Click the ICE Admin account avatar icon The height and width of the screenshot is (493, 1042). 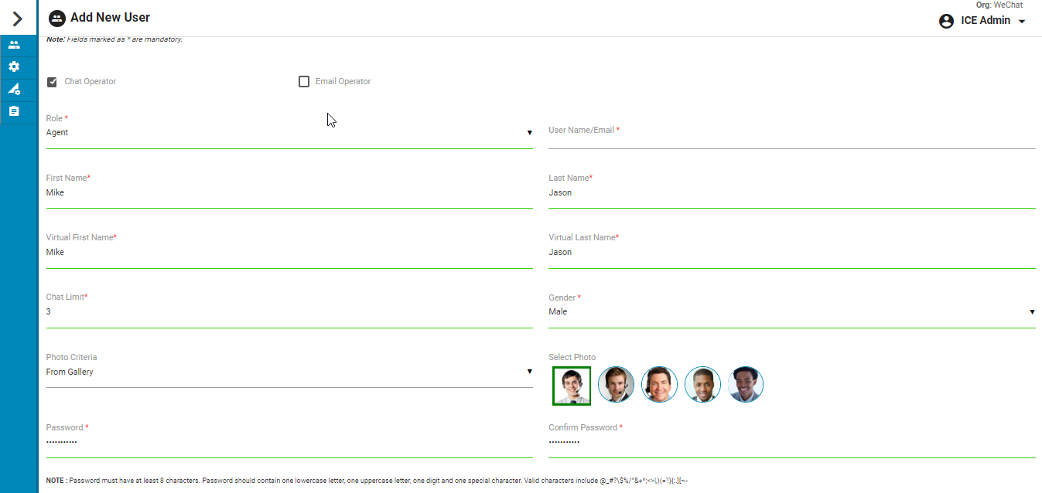tap(946, 21)
